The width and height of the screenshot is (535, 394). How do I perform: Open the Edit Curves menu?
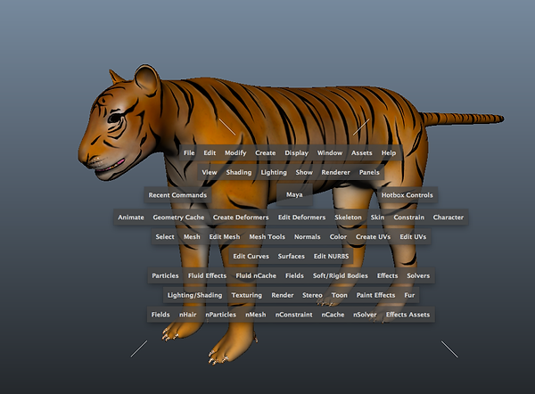[x=251, y=256]
